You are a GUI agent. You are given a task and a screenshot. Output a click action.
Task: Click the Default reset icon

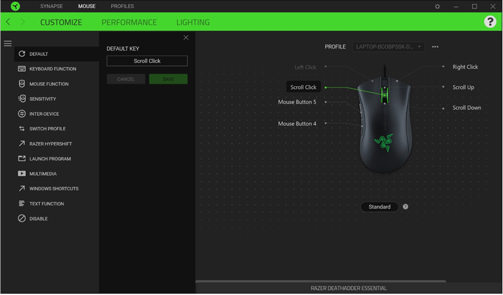pos(22,54)
